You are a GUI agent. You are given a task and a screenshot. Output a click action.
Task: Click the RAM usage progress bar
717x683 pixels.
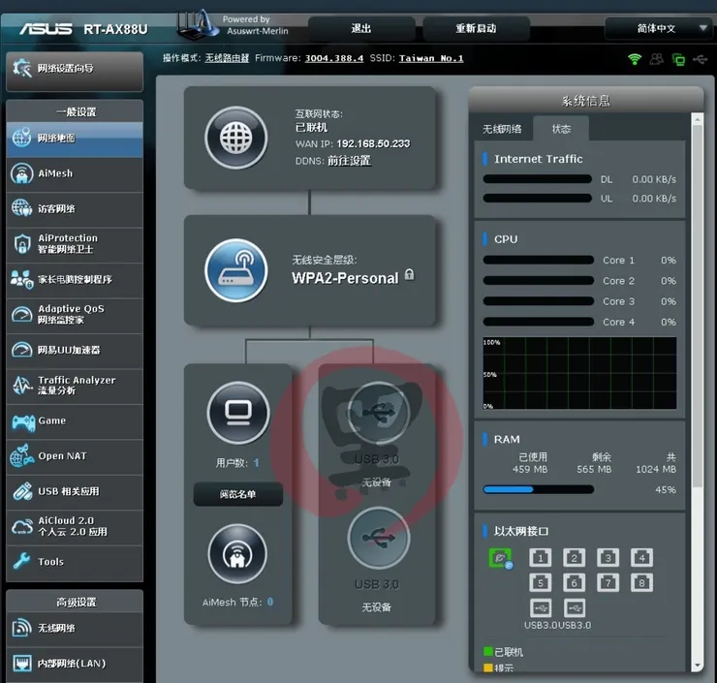coord(538,489)
